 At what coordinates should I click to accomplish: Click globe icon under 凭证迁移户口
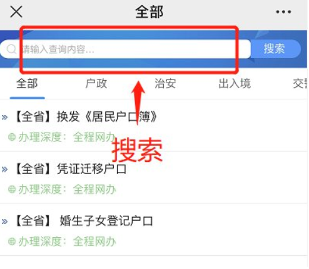(12, 190)
